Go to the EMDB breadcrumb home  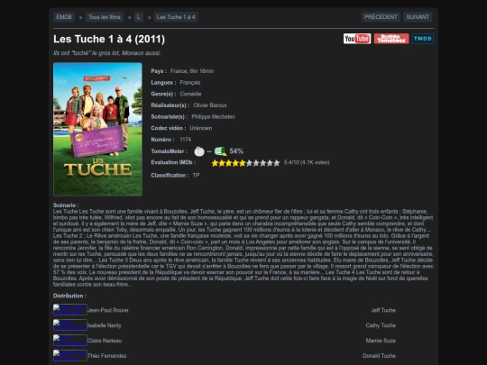coord(64,17)
